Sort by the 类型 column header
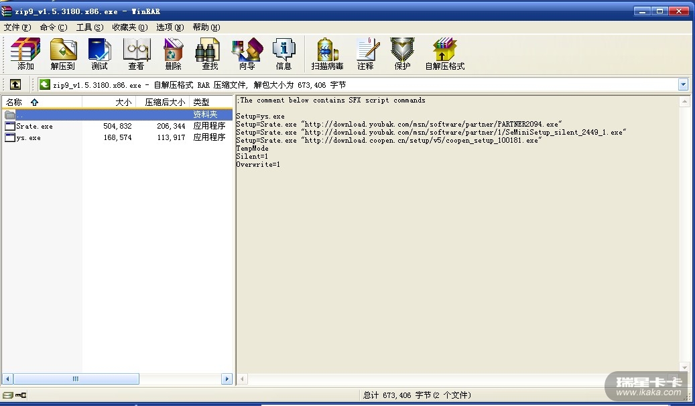 coord(211,102)
